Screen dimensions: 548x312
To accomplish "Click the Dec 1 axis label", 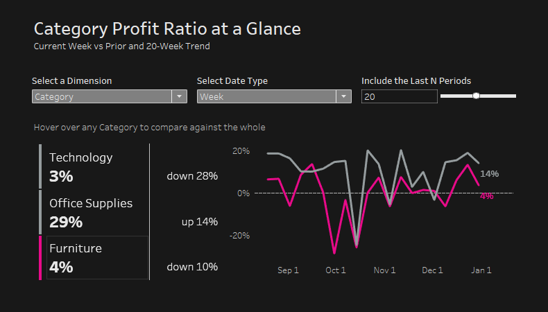I will 432,270.
